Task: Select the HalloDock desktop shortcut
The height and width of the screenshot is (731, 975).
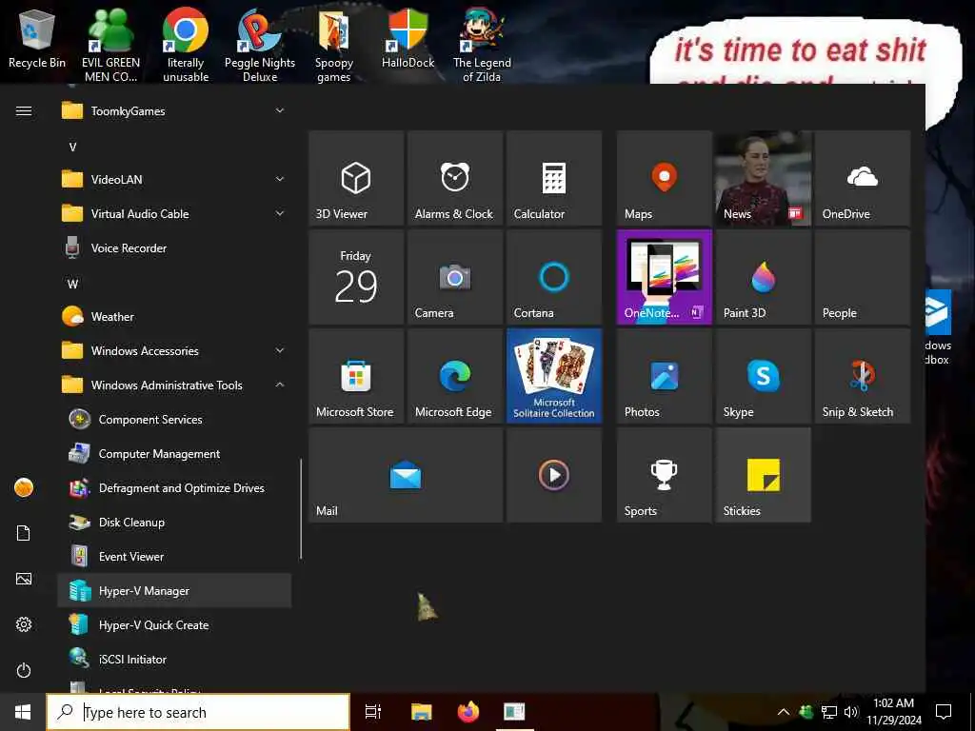Action: coord(408,40)
